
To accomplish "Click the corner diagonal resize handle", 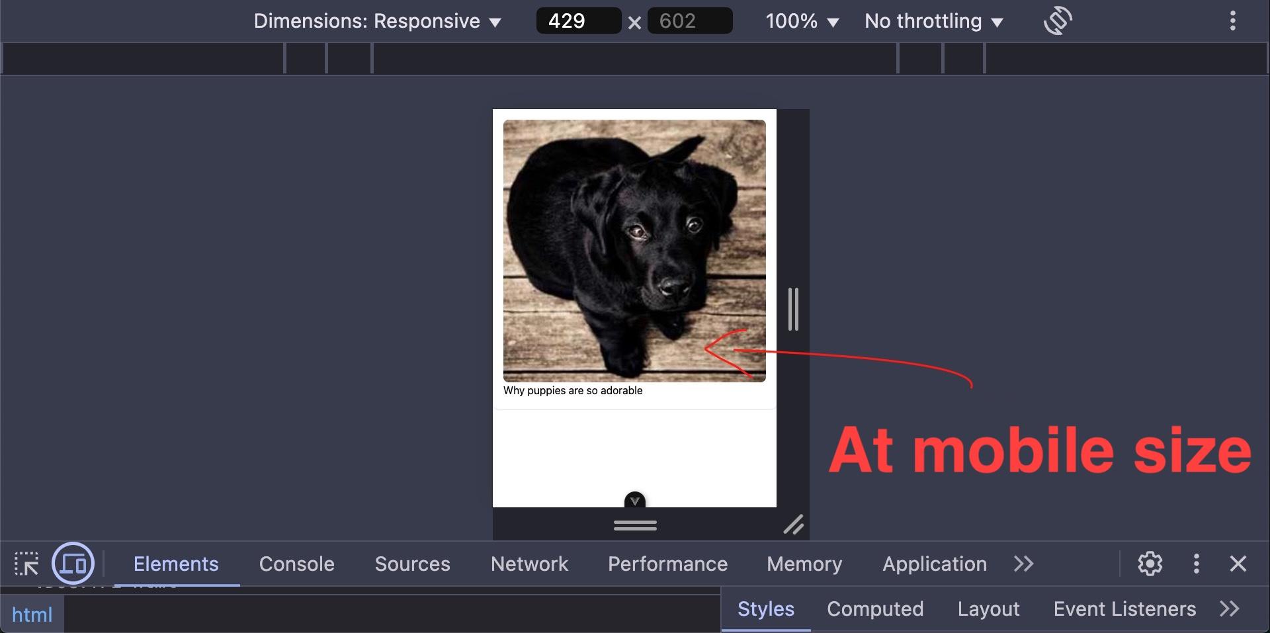I will 793,525.
